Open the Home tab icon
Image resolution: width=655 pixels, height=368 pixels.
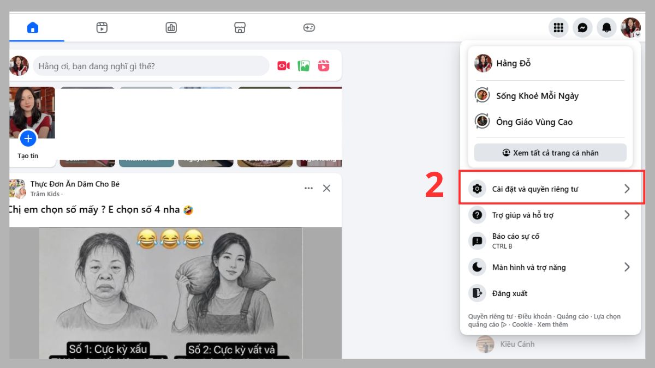click(x=33, y=27)
